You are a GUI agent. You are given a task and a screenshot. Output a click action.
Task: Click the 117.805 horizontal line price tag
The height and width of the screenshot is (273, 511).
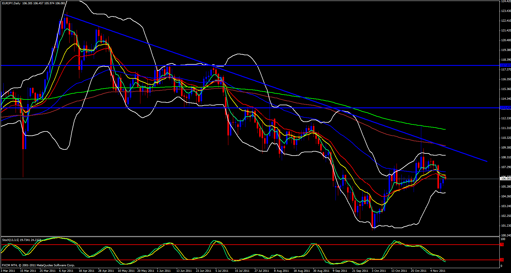click(506, 65)
